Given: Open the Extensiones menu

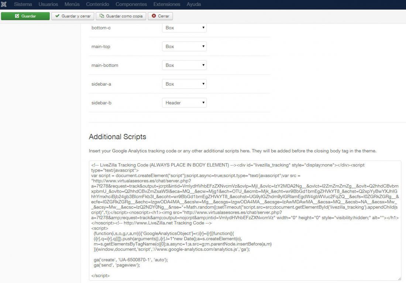Looking at the screenshot, I should click(x=167, y=4).
